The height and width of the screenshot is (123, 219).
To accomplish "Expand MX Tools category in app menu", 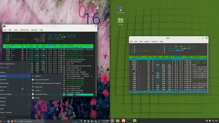I will 15,87.
